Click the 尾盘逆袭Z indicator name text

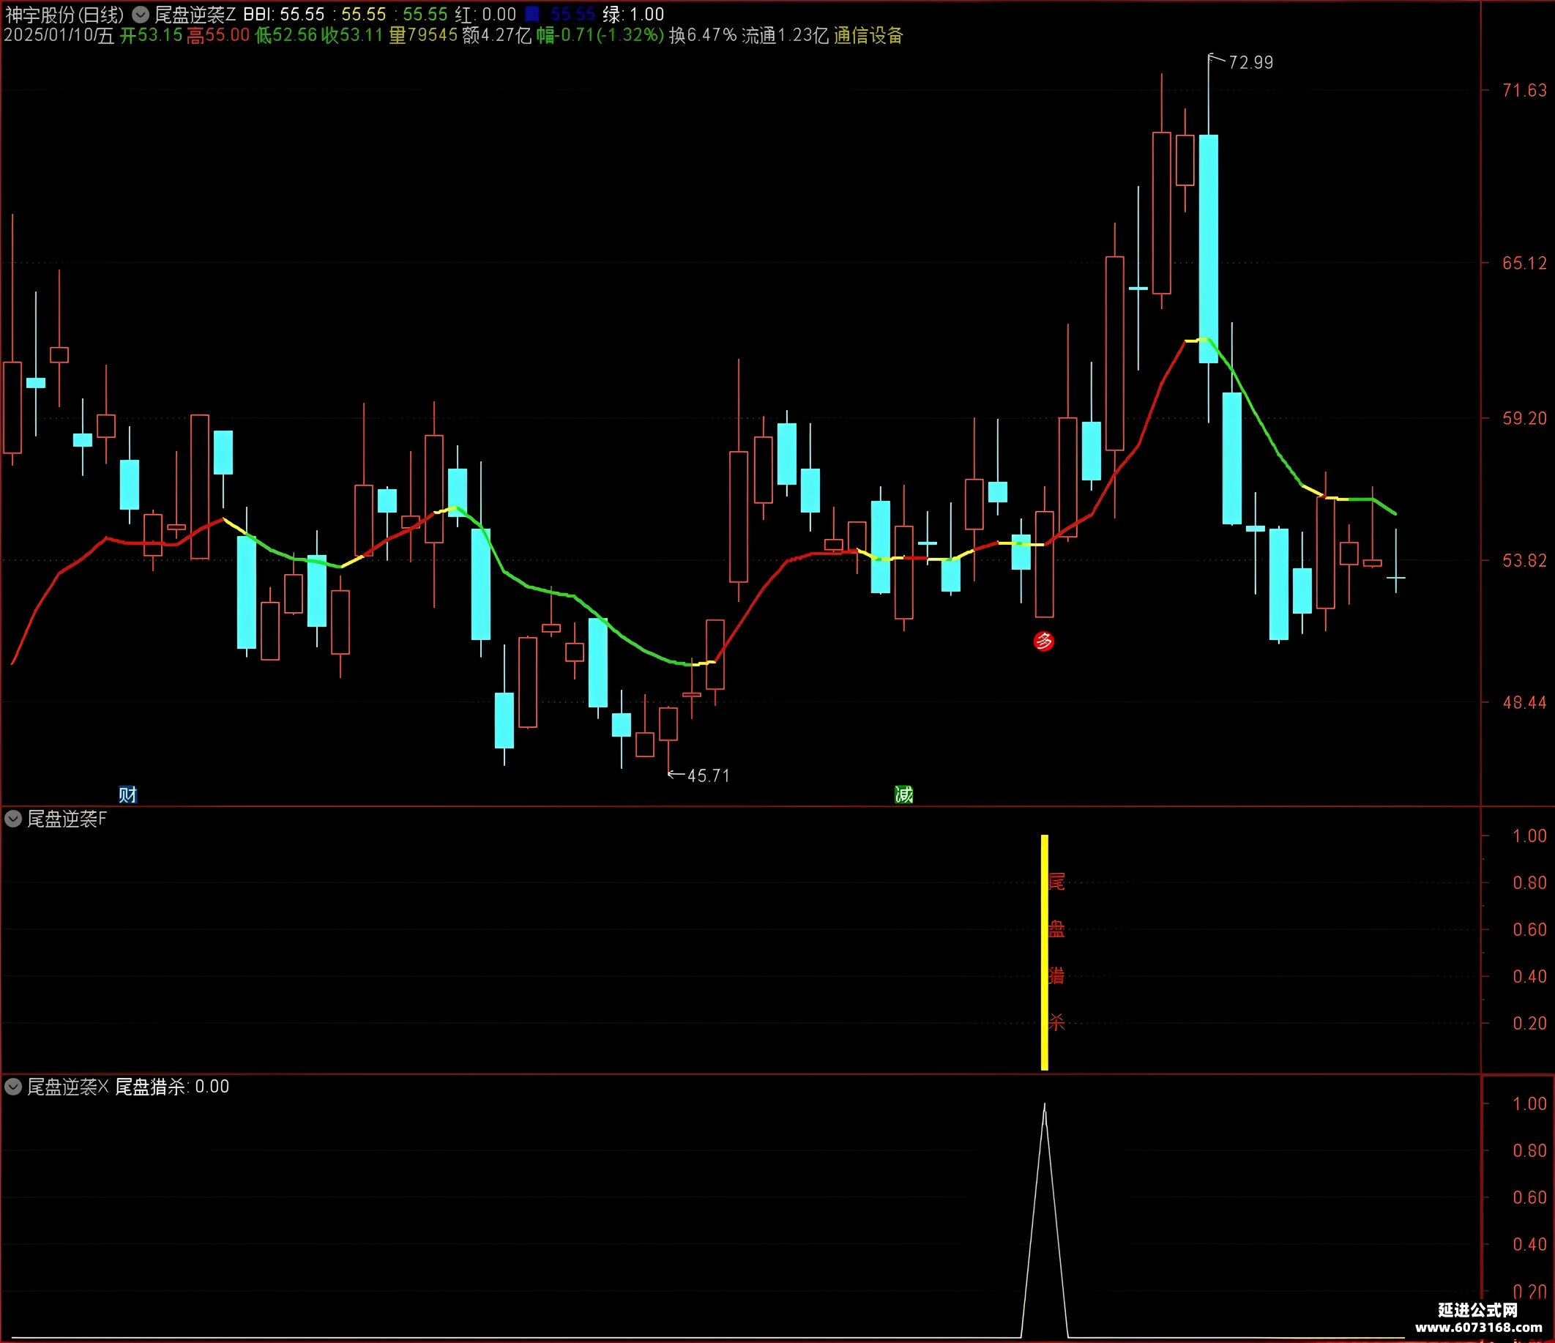195,14
